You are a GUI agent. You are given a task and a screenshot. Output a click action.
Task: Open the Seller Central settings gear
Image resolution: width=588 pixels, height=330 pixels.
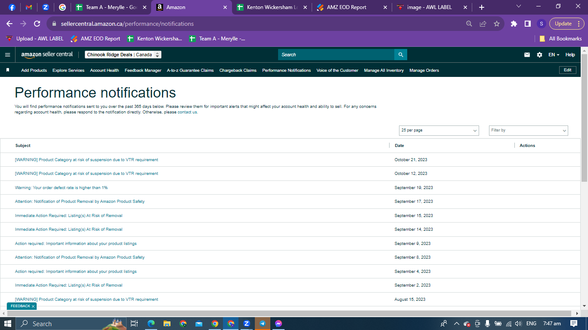pyautogui.click(x=539, y=55)
